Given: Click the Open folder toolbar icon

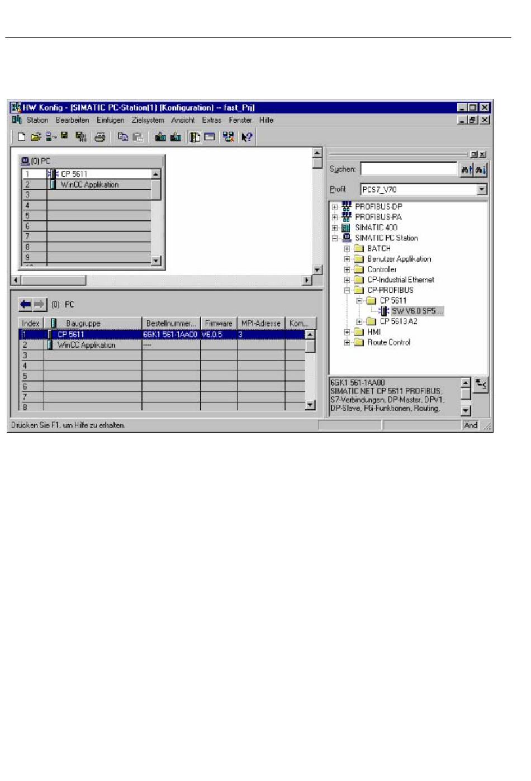Looking at the screenshot, I should 36,137.
